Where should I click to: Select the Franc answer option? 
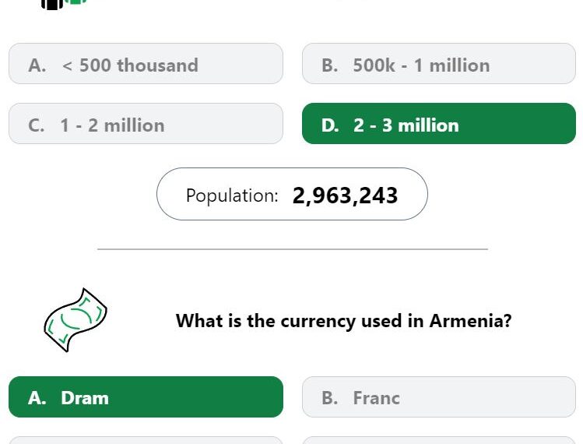click(x=439, y=396)
